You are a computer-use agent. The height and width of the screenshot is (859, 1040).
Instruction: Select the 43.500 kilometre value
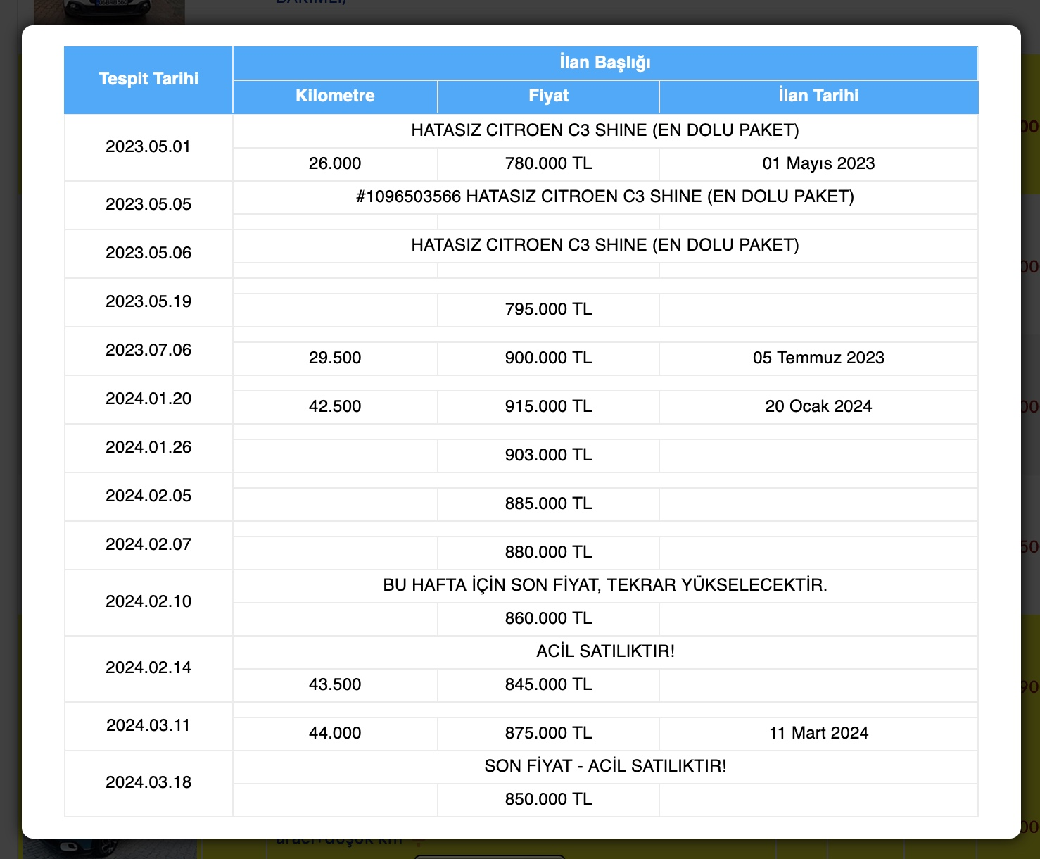click(335, 684)
